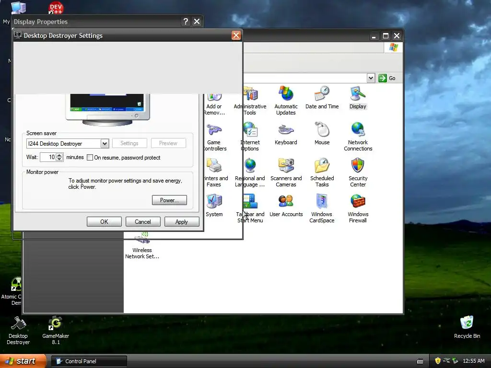Viewport: 491px width, 368px height.
Task: Click Apply in Display Properties
Action: tap(182, 222)
